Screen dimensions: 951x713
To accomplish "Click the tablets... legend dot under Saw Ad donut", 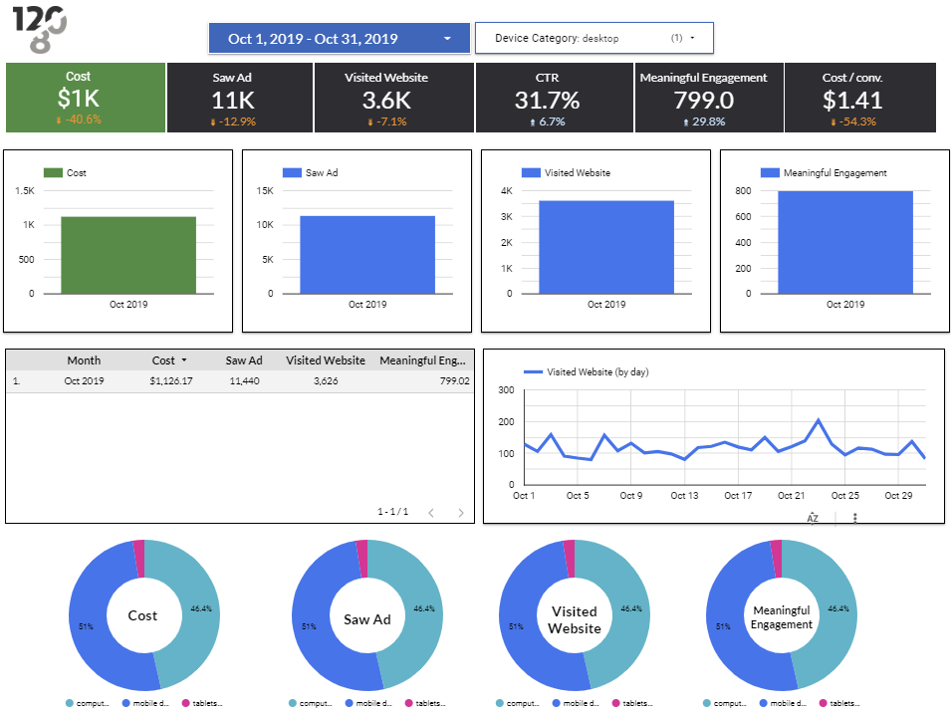I will click(409, 703).
